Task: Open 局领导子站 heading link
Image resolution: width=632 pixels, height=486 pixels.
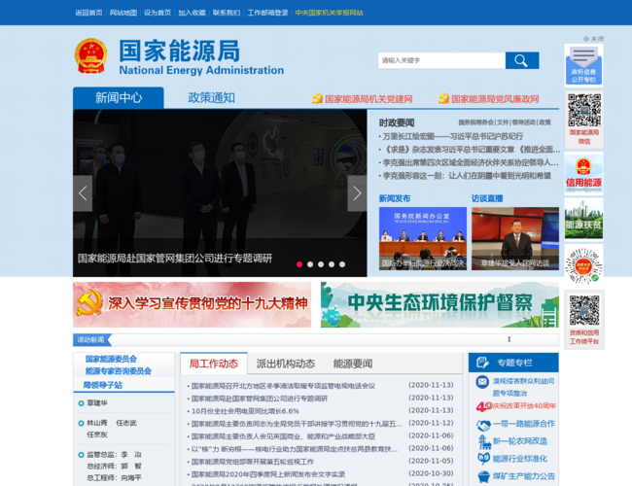Action: pos(102,385)
